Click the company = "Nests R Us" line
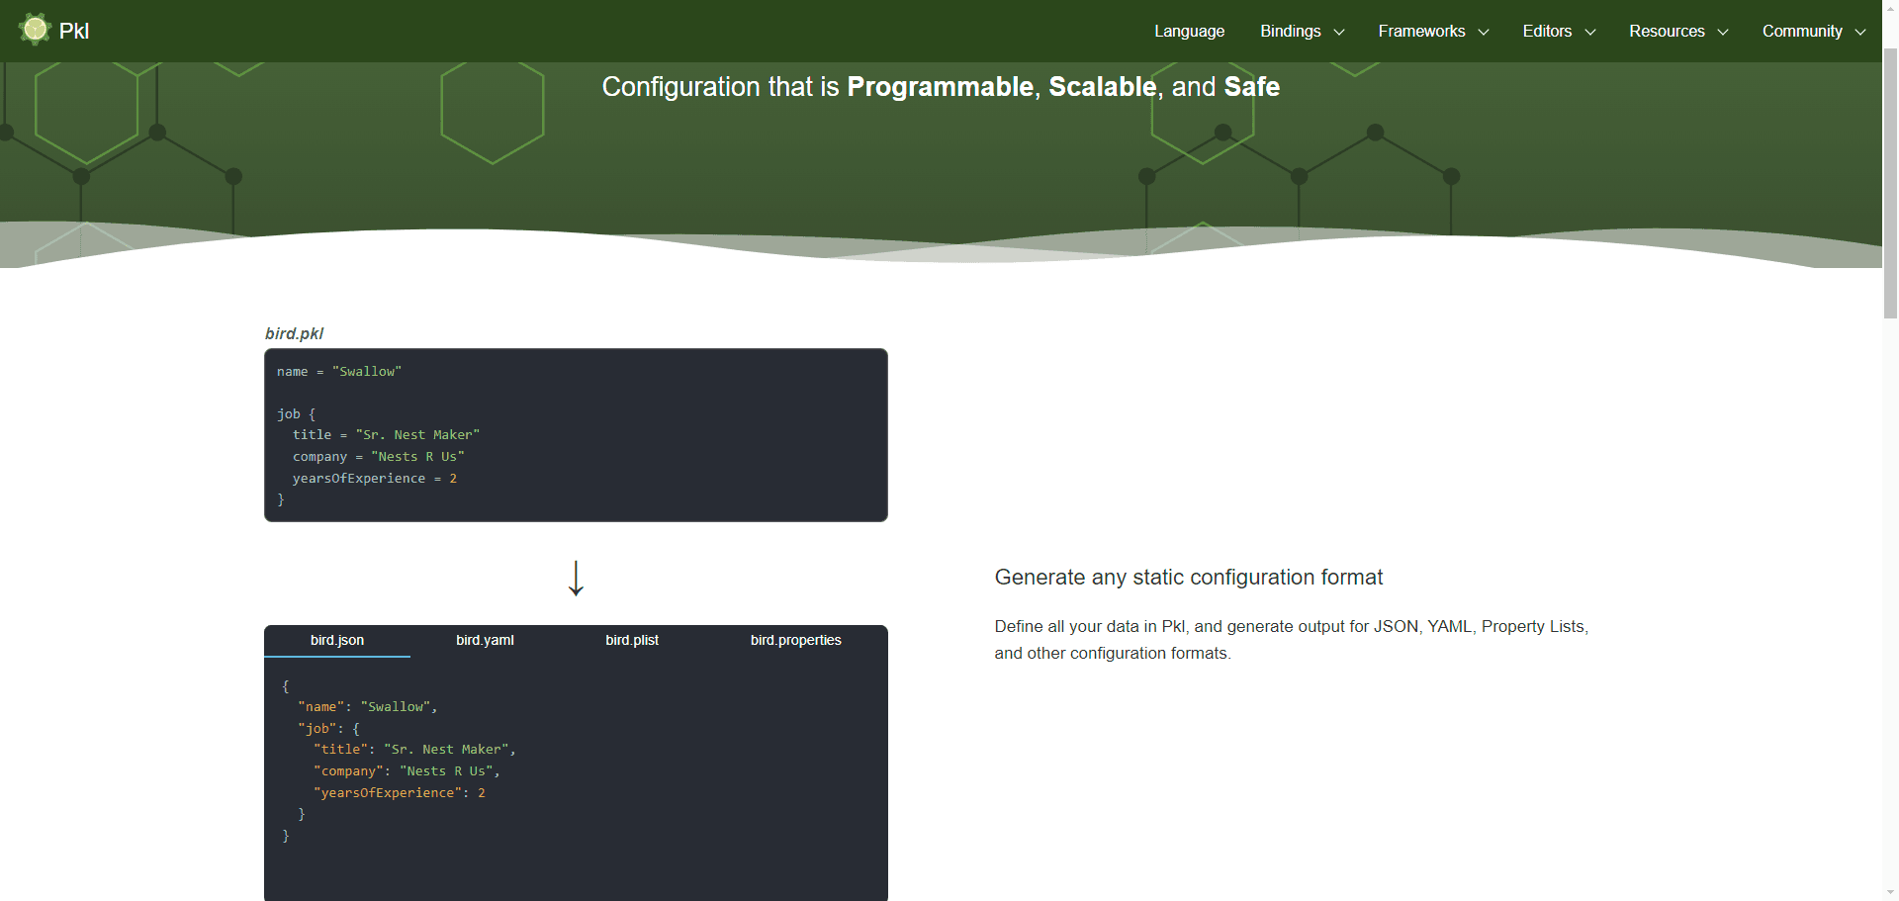1899x901 pixels. click(378, 457)
